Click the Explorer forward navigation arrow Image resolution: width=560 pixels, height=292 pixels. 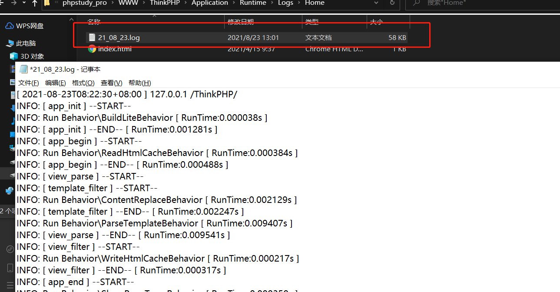click(x=13, y=3)
